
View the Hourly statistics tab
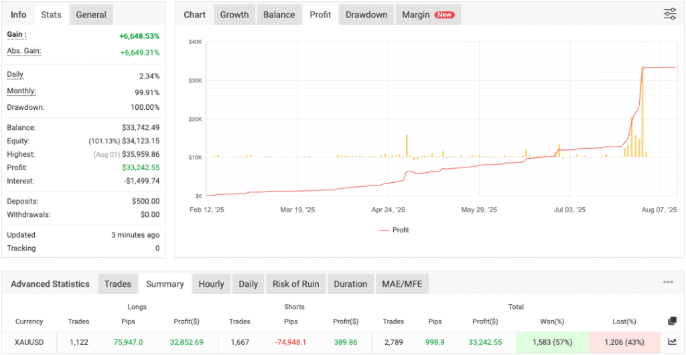point(211,284)
